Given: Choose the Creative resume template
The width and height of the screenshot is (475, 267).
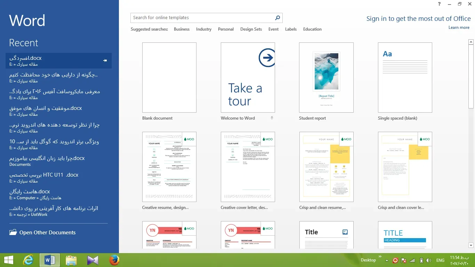Looking at the screenshot, I should point(169,167).
